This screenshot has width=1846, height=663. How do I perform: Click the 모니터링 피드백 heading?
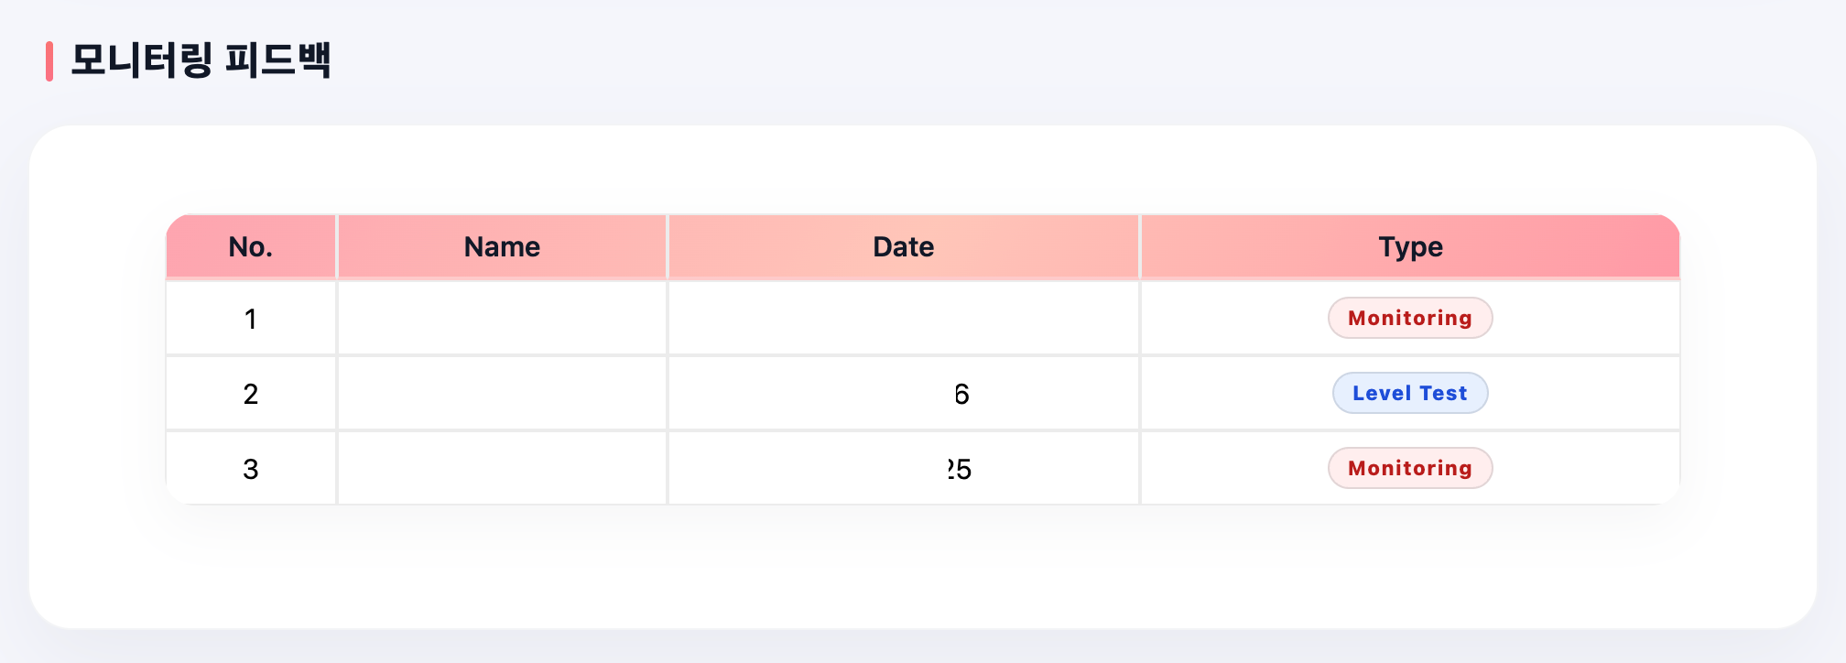coord(200,60)
